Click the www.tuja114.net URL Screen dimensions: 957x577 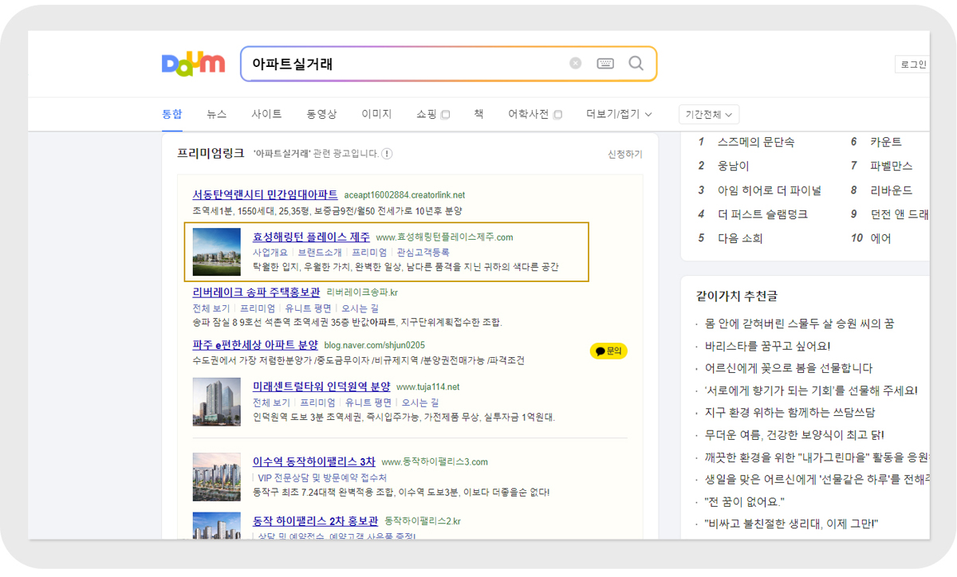(x=428, y=387)
